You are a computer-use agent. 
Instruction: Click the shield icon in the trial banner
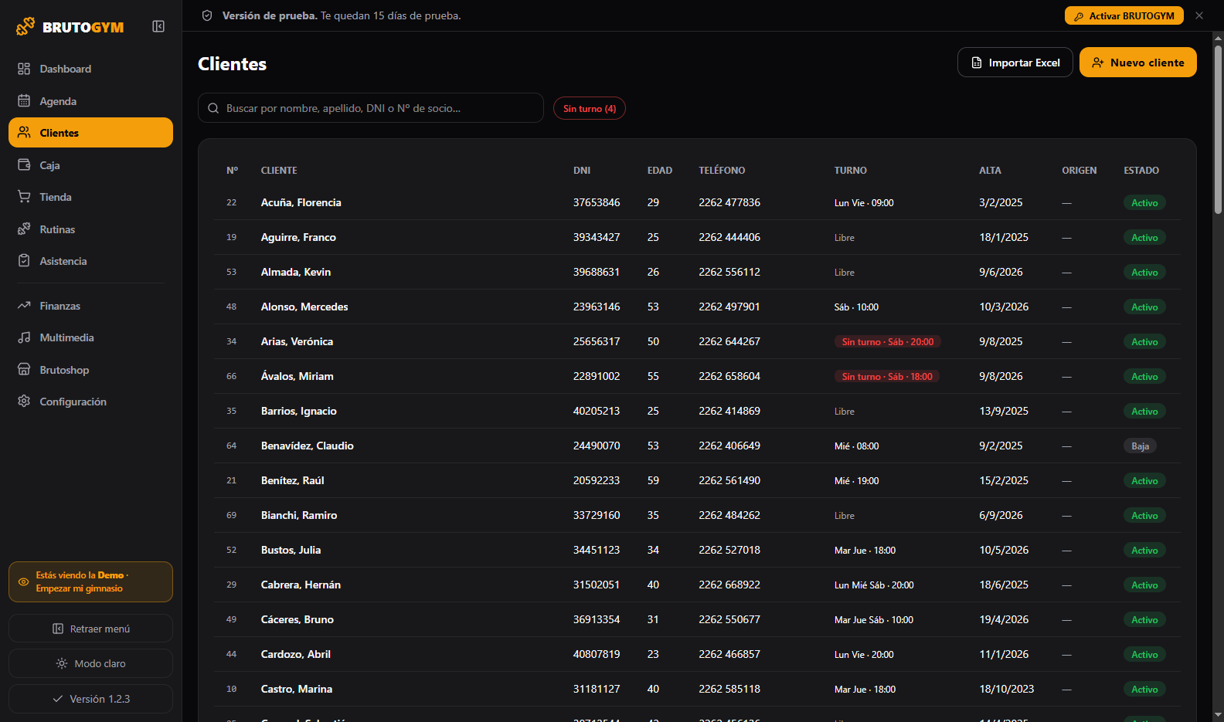[207, 15]
